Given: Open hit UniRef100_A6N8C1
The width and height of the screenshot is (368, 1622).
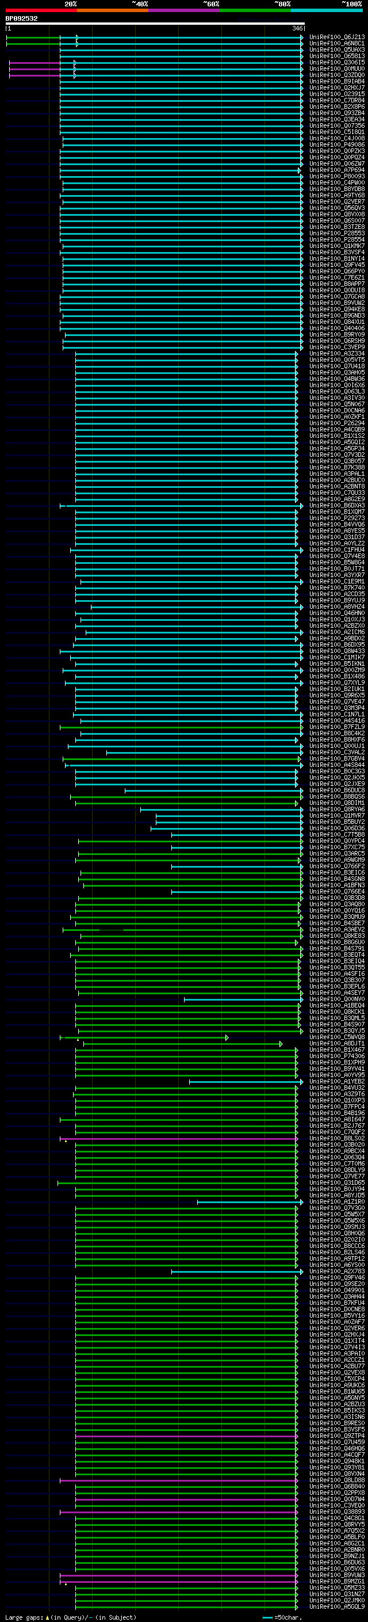Looking at the screenshot, I should point(336,44).
